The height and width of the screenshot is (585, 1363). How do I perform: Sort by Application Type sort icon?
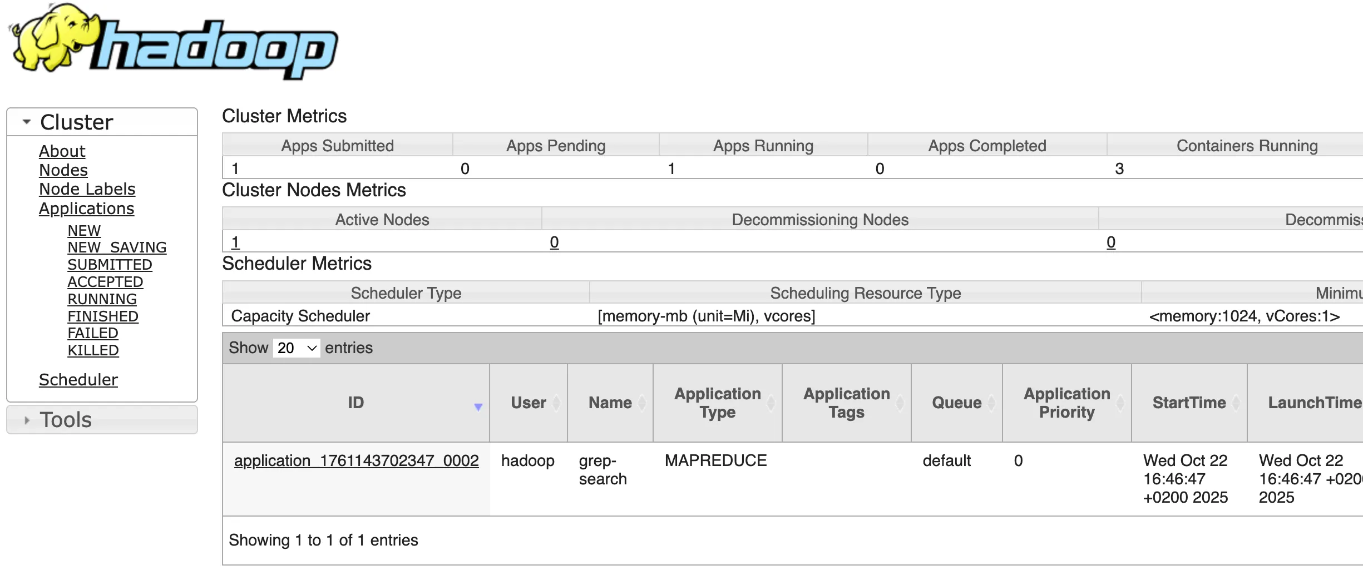771,403
